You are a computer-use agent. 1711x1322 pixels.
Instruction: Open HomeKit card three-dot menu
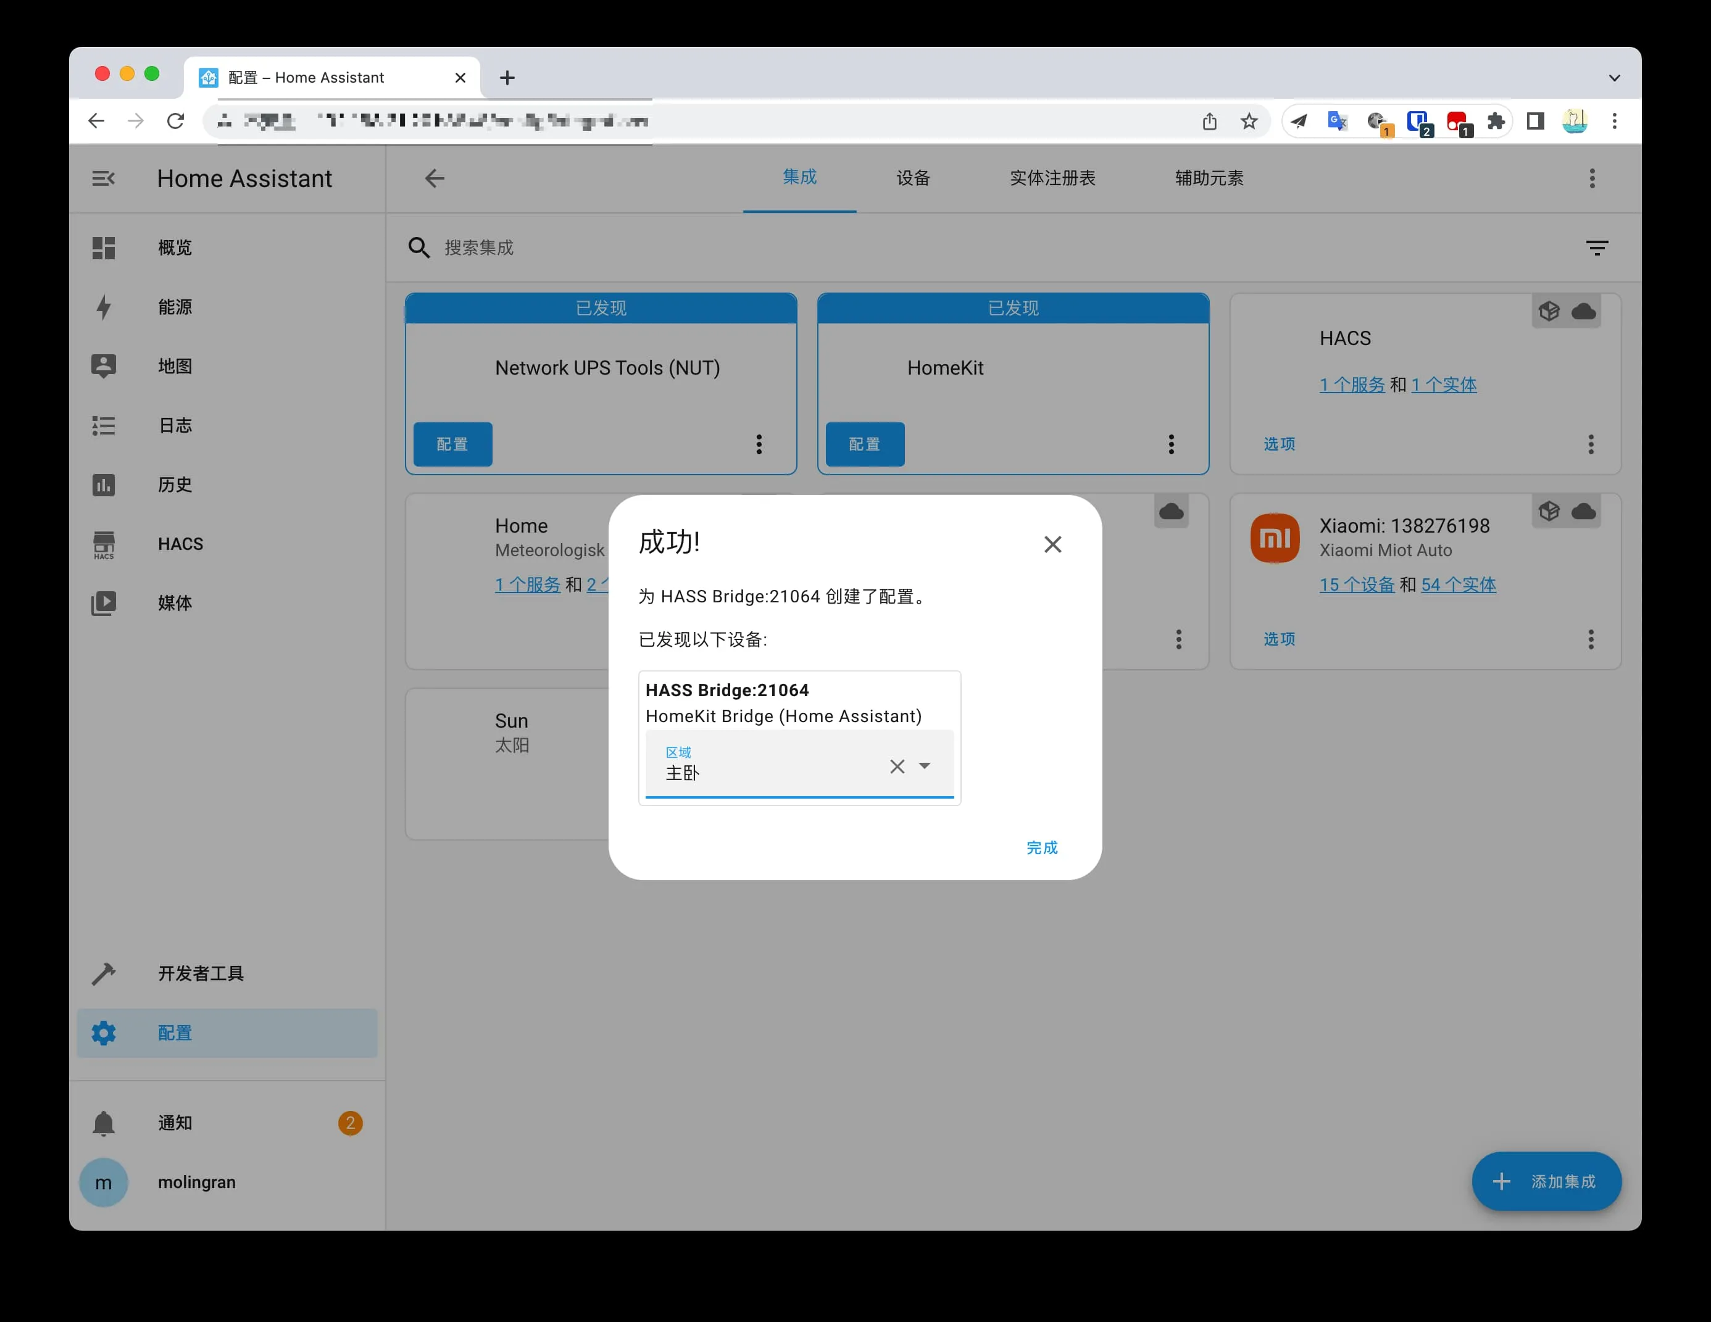click(1172, 444)
